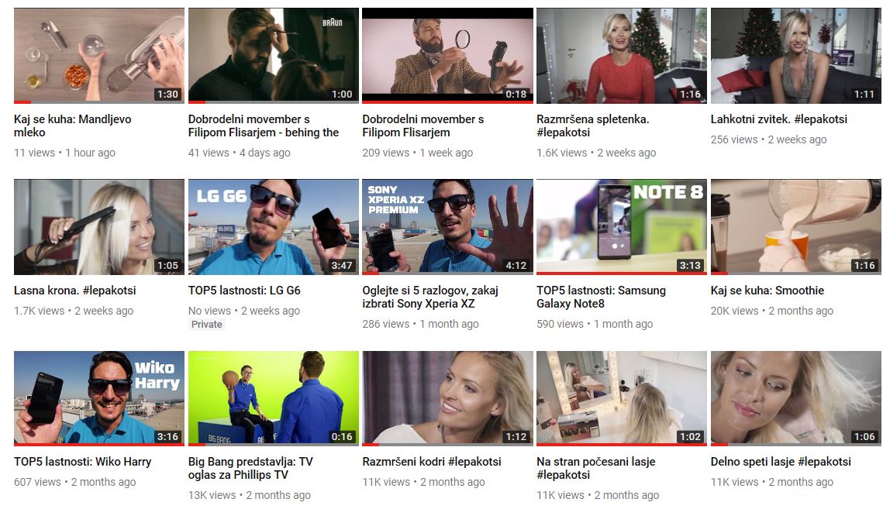Click '11 views • 1 hour ago' text
The height and width of the screenshot is (516, 883).
pos(65,153)
